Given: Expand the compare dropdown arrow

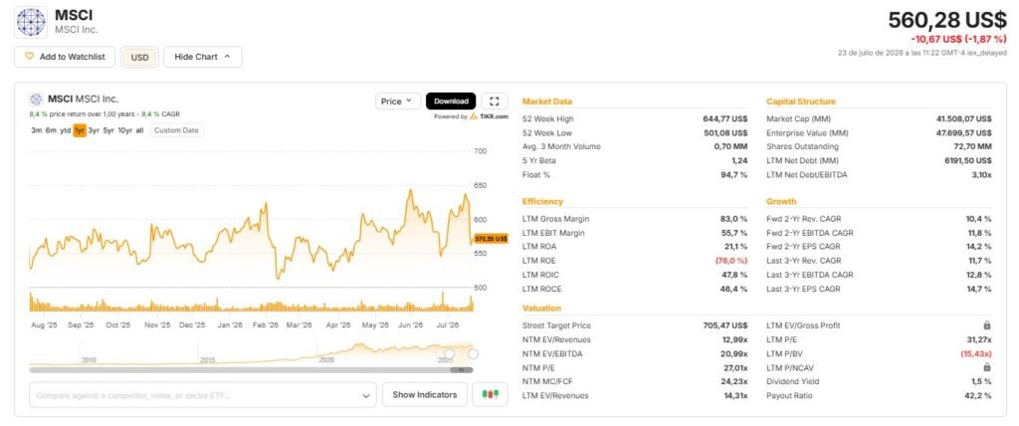Looking at the screenshot, I should click(366, 395).
